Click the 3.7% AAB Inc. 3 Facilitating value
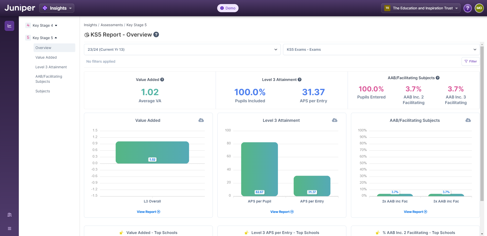The image size is (487, 236). (x=456, y=89)
